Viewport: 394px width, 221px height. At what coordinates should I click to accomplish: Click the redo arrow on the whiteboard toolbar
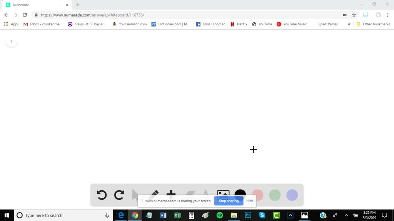(119, 195)
